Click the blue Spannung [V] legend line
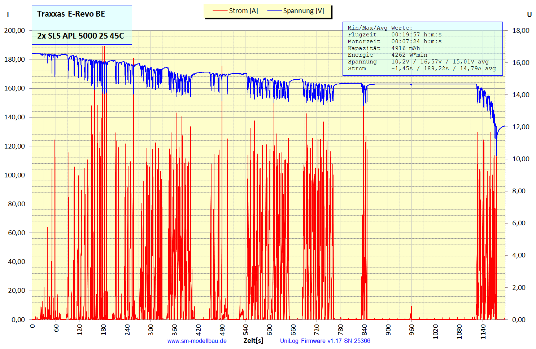536x349 pixels. [274, 11]
